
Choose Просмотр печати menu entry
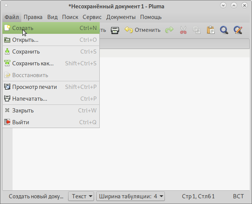[x=34, y=87]
